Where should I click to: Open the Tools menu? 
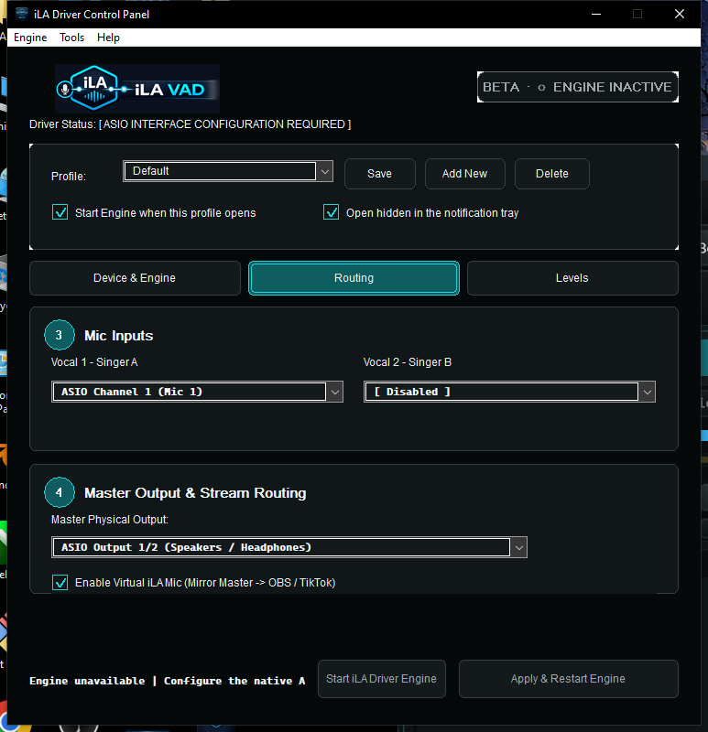(x=72, y=38)
